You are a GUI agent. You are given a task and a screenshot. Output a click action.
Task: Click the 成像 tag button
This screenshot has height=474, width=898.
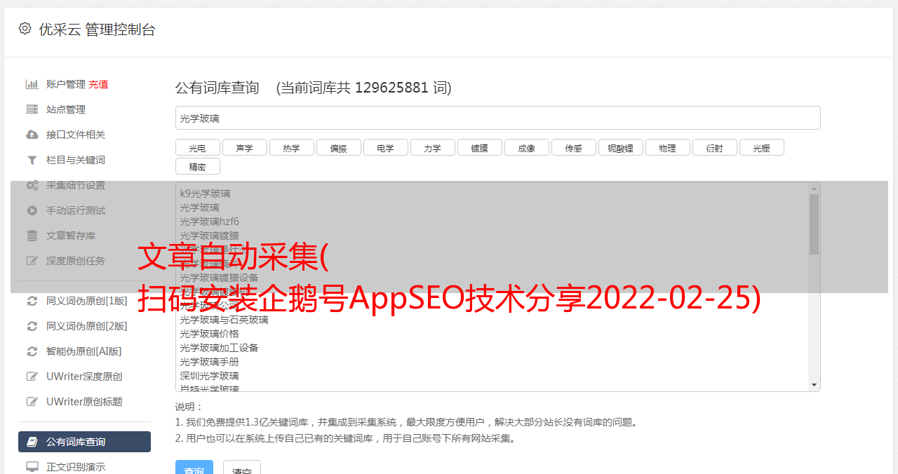526,148
